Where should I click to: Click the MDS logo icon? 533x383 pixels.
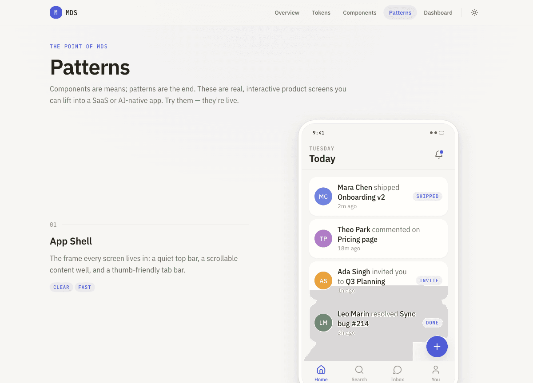pyautogui.click(x=56, y=12)
